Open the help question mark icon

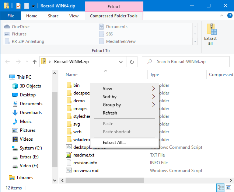pos(229,16)
